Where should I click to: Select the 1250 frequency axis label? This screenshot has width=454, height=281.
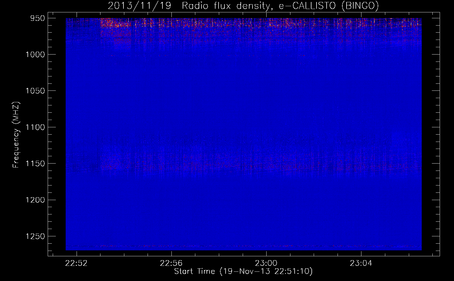click(x=35, y=236)
